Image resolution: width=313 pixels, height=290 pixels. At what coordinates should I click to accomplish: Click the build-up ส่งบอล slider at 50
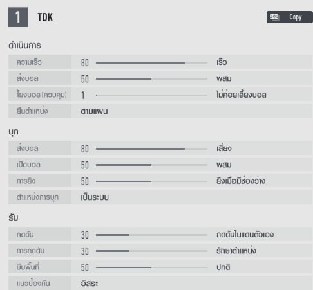coord(151,79)
